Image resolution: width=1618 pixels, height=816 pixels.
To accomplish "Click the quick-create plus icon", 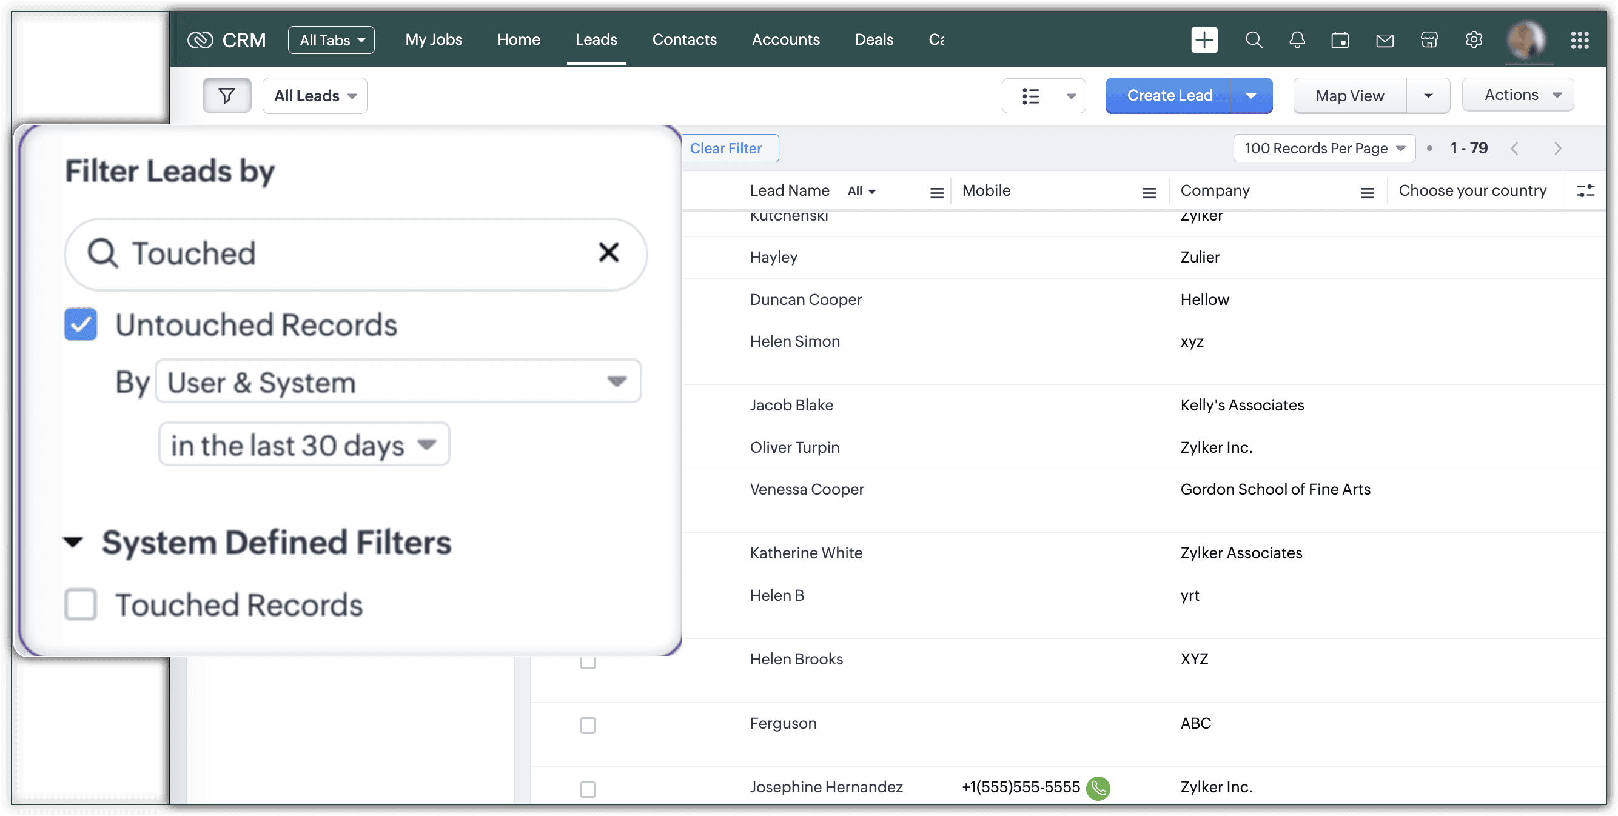I will tap(1204, 40).
